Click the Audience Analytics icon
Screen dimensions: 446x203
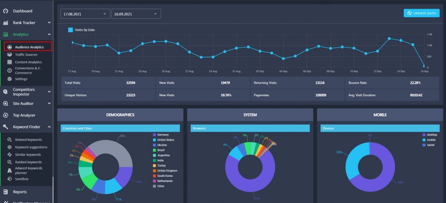tap(10, 47)
